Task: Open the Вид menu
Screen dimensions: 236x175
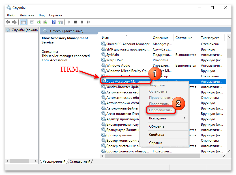Action: (x=42, y=15)
